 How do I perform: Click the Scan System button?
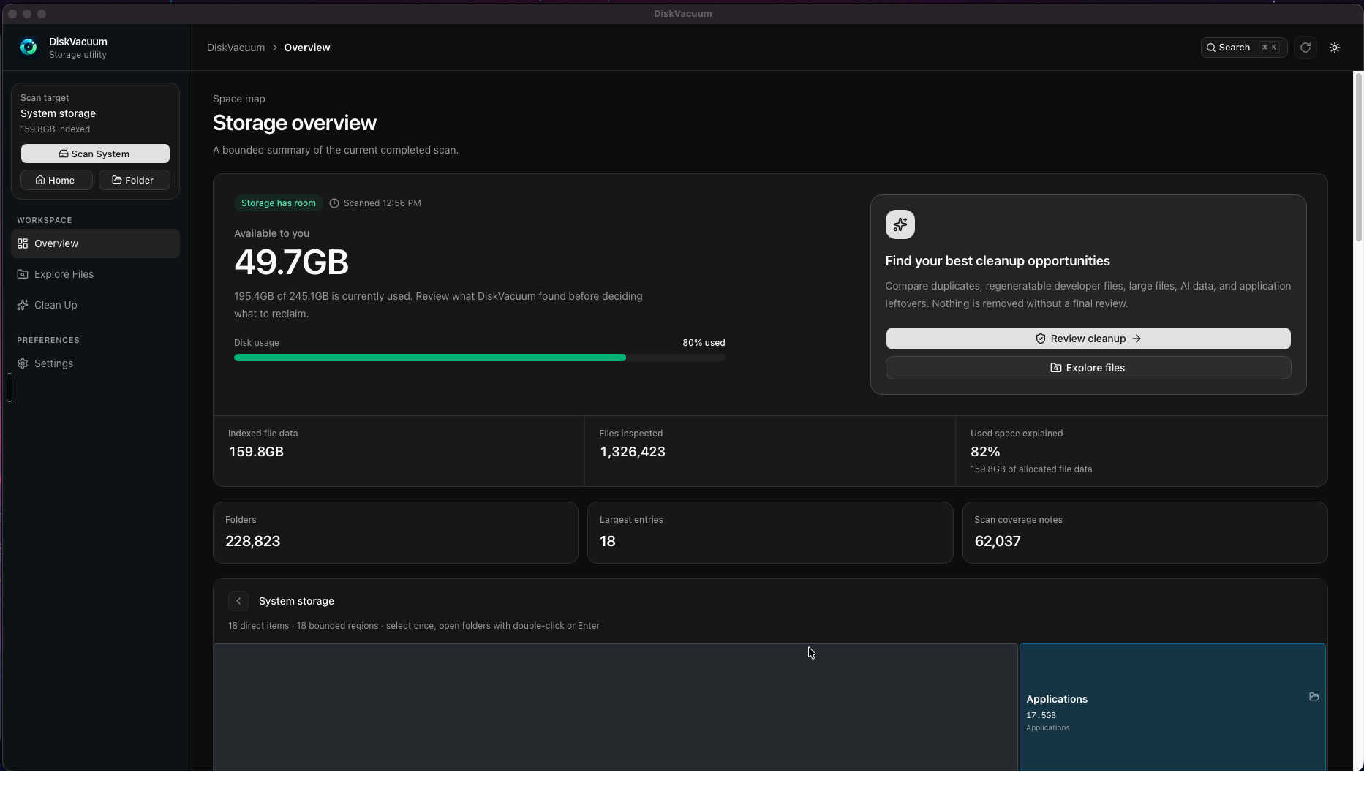click(x=95, y=154)
